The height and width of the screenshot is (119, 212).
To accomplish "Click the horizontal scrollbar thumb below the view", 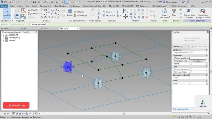I will [x=124, y=114].
